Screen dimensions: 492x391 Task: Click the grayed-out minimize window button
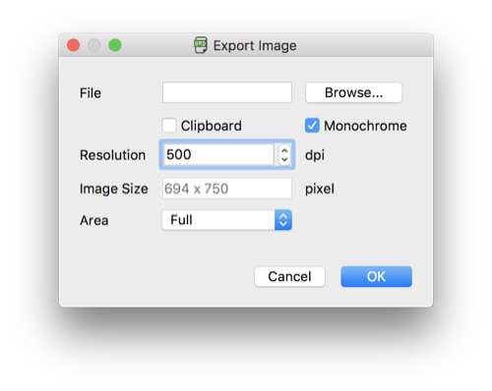click(94, 45)
